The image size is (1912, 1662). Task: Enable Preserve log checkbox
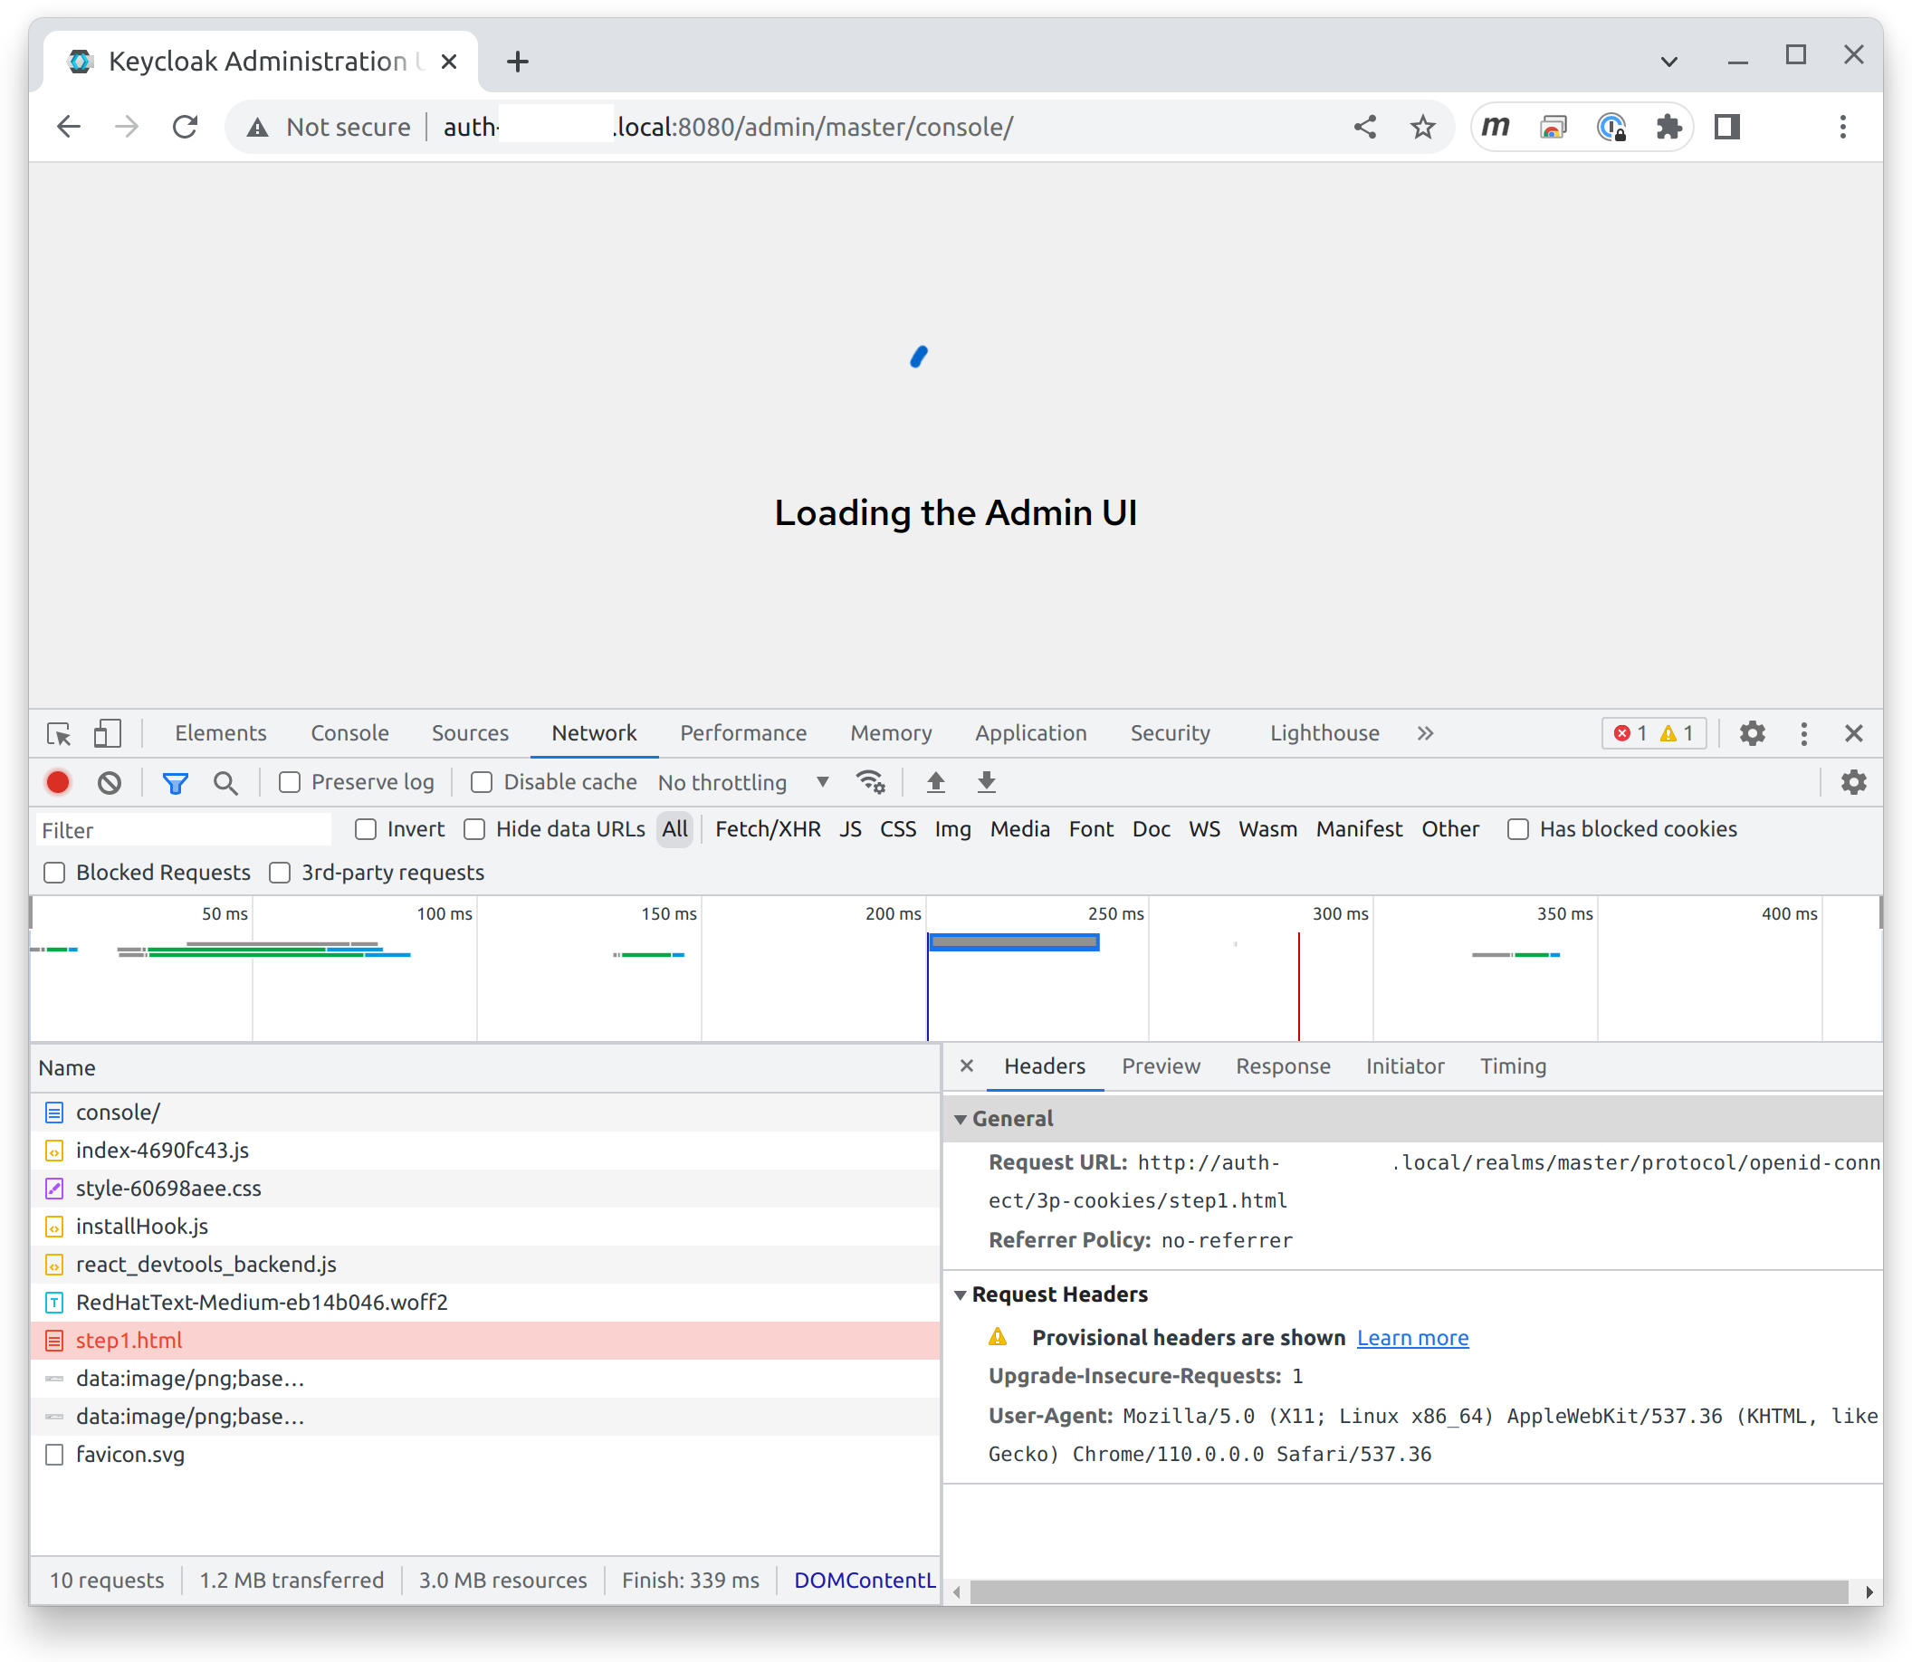291,783
